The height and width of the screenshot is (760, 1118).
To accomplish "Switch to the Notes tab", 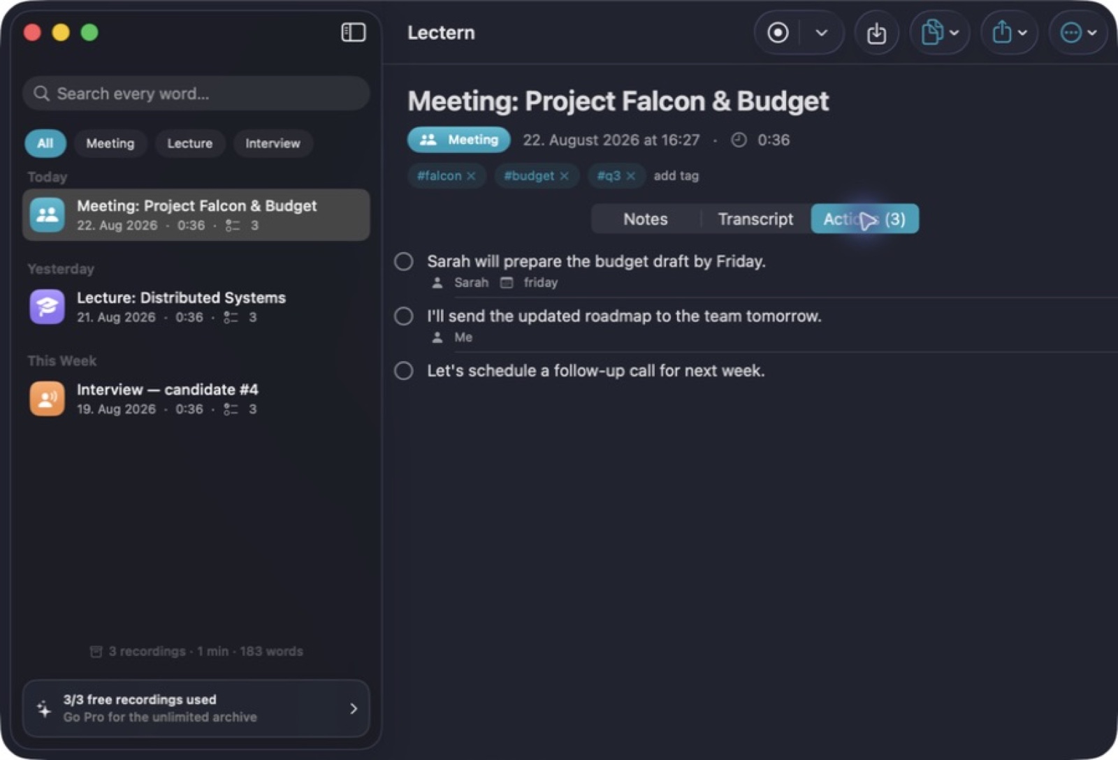I will (646, 219).
